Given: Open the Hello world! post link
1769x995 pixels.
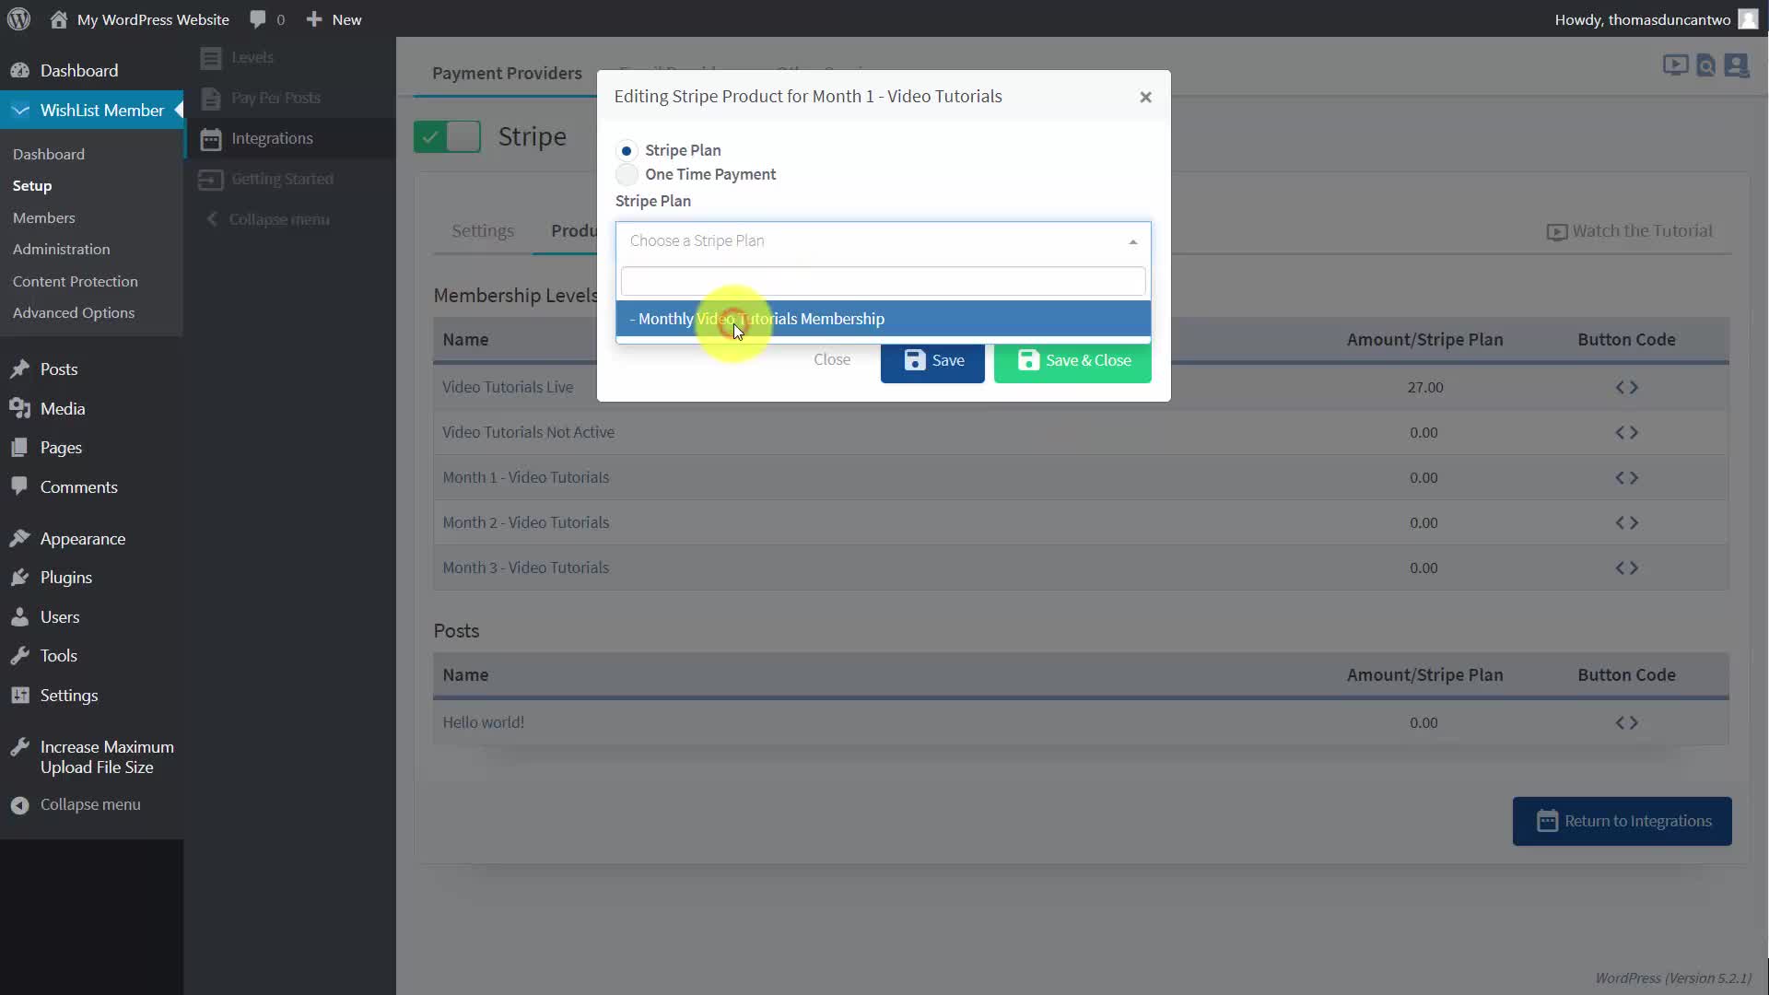Looking at the screenshot, I should coord(484,723).
